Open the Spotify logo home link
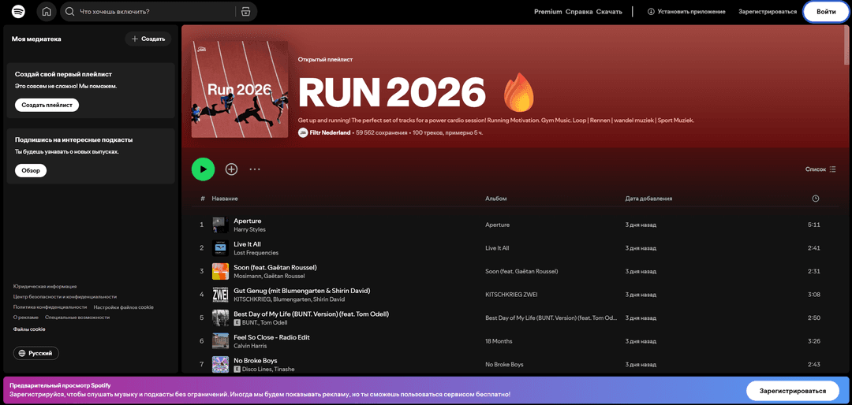852x405 pixels. tap(18, 11)
